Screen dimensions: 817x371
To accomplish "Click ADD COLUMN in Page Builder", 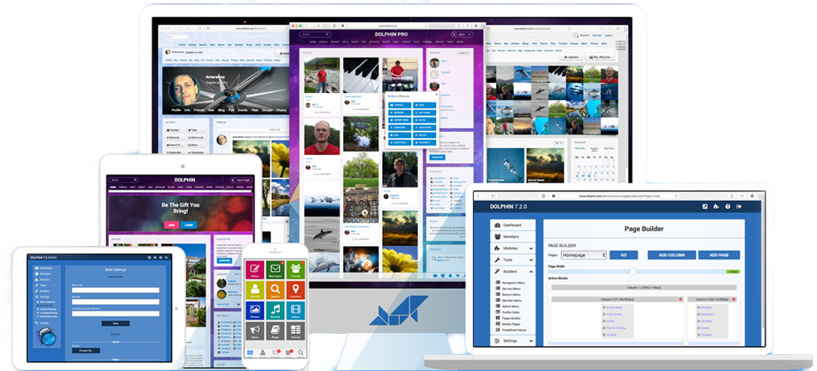I will tap(672, 255).
